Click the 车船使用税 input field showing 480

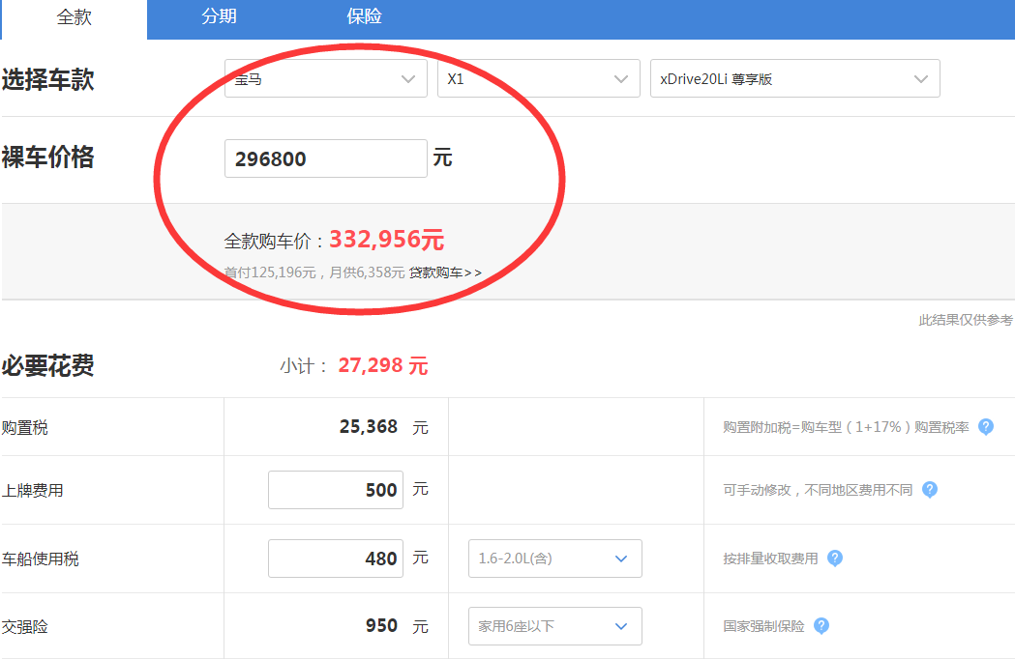[336, 559]
